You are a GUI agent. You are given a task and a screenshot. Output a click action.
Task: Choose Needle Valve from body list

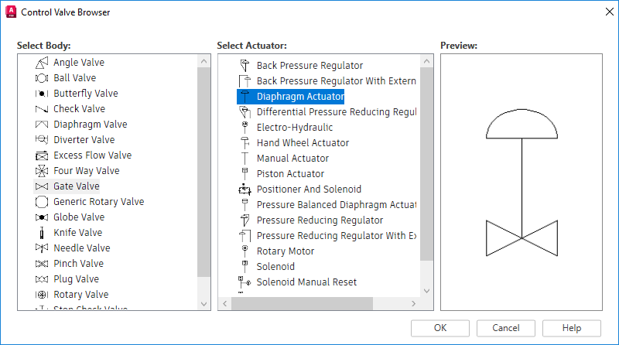[81, 248]
